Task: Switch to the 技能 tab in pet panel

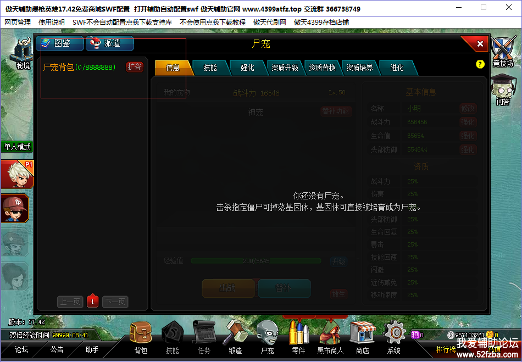Action: 210,68
